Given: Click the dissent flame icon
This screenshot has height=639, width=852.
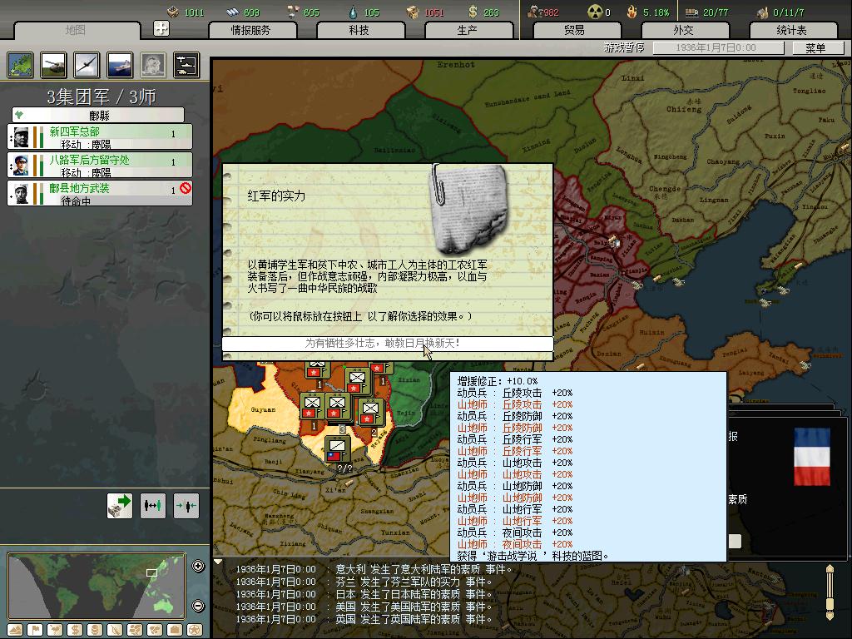Looking at the screenshot, I should pyautogui.click(x=632, y=12).
